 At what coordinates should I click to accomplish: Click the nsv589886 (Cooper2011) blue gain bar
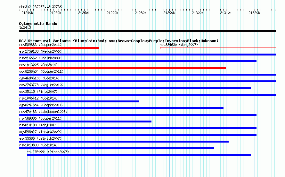85,122
